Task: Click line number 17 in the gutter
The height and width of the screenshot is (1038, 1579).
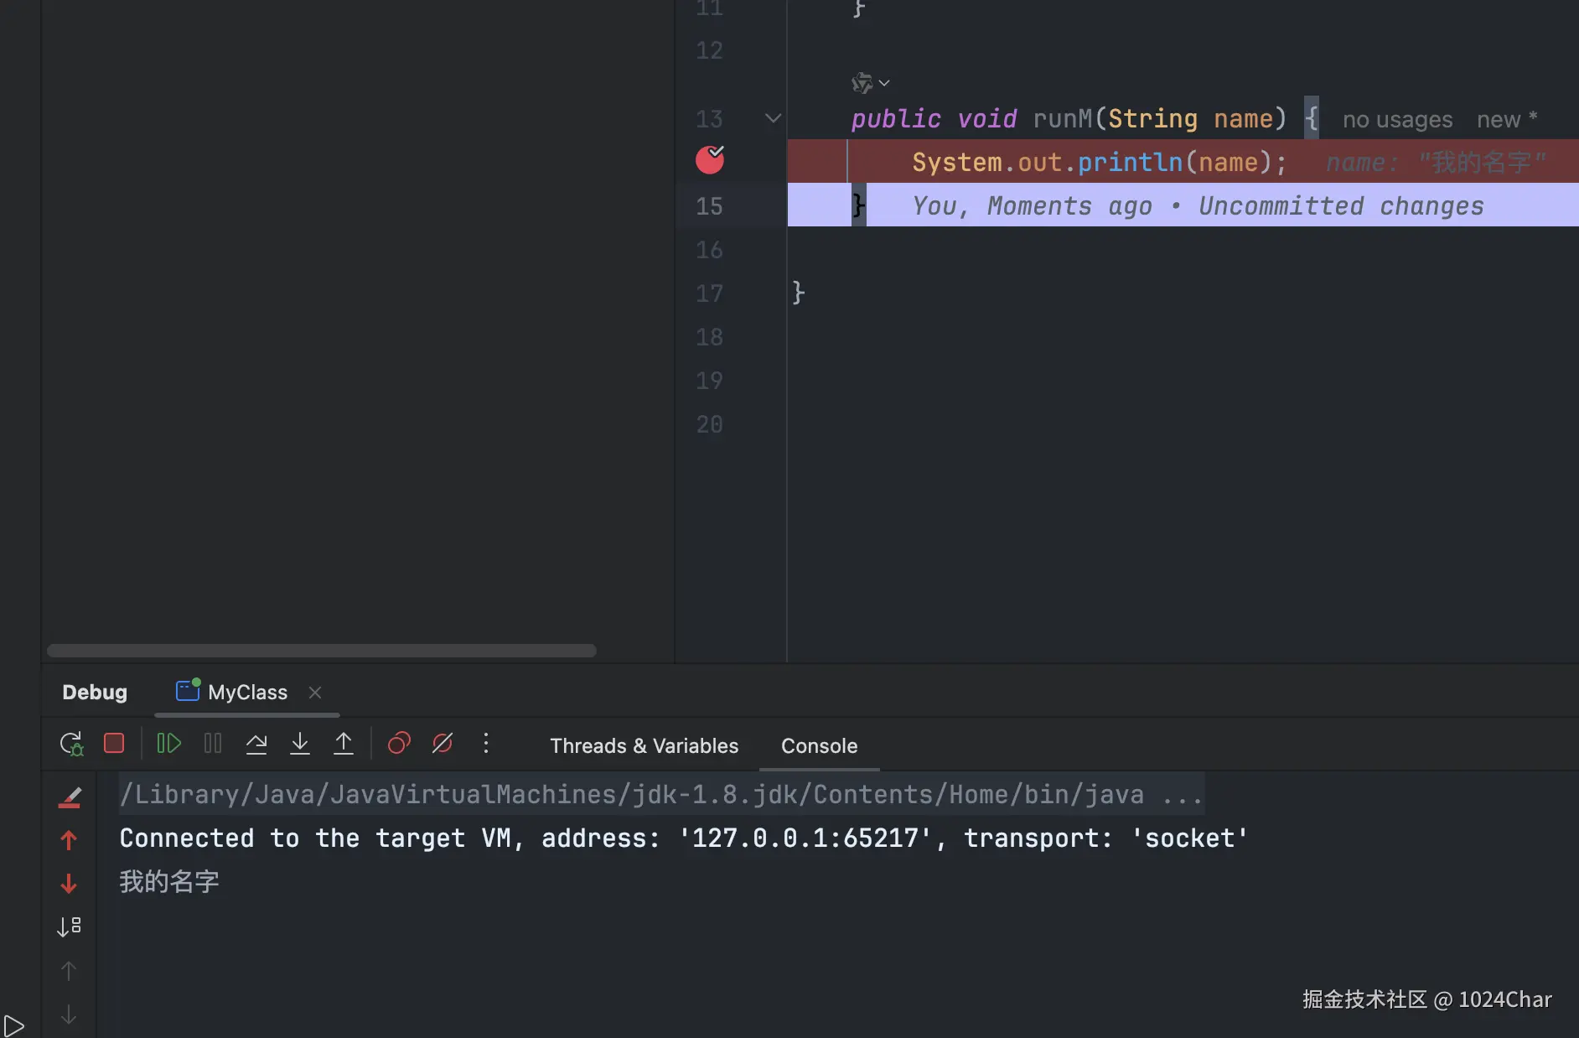Action: pyautogui.click(x=709, y=293)
